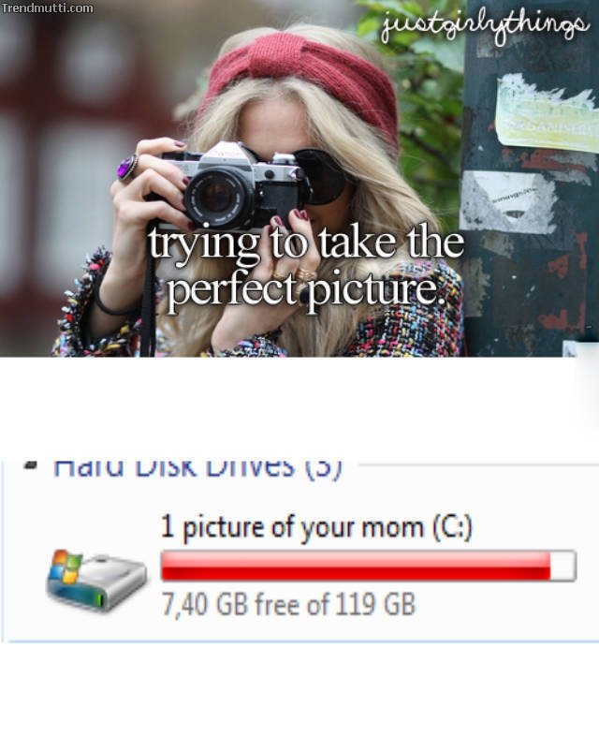Collapse the Hard Disk Drives group triangle
This screenshot has width=599, height=751.
[x=31, y=464]
